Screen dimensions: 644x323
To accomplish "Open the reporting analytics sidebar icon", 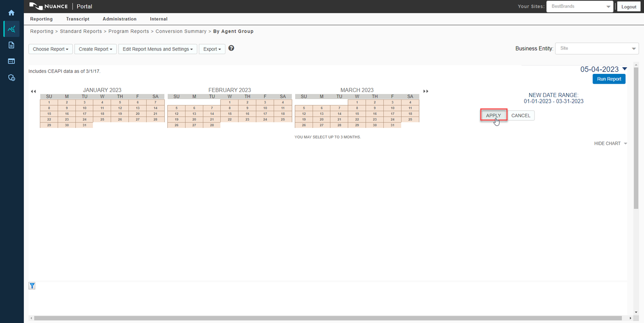I will (x=12, y=29).
